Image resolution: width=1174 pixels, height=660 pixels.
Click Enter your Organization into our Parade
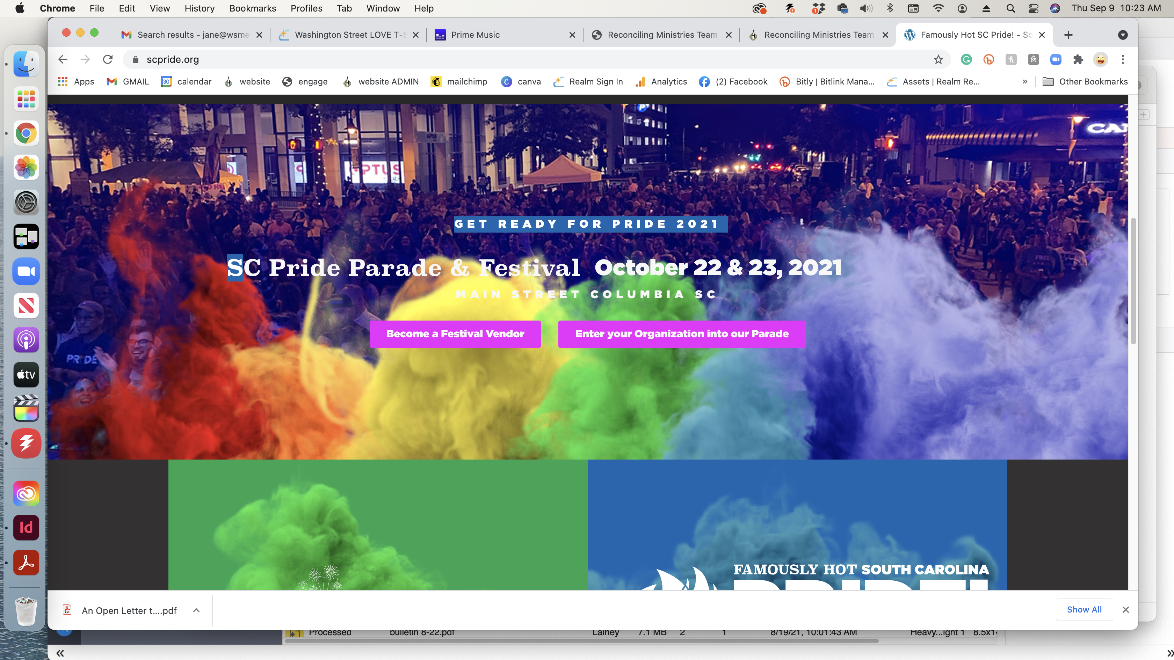tap(681, 334)
